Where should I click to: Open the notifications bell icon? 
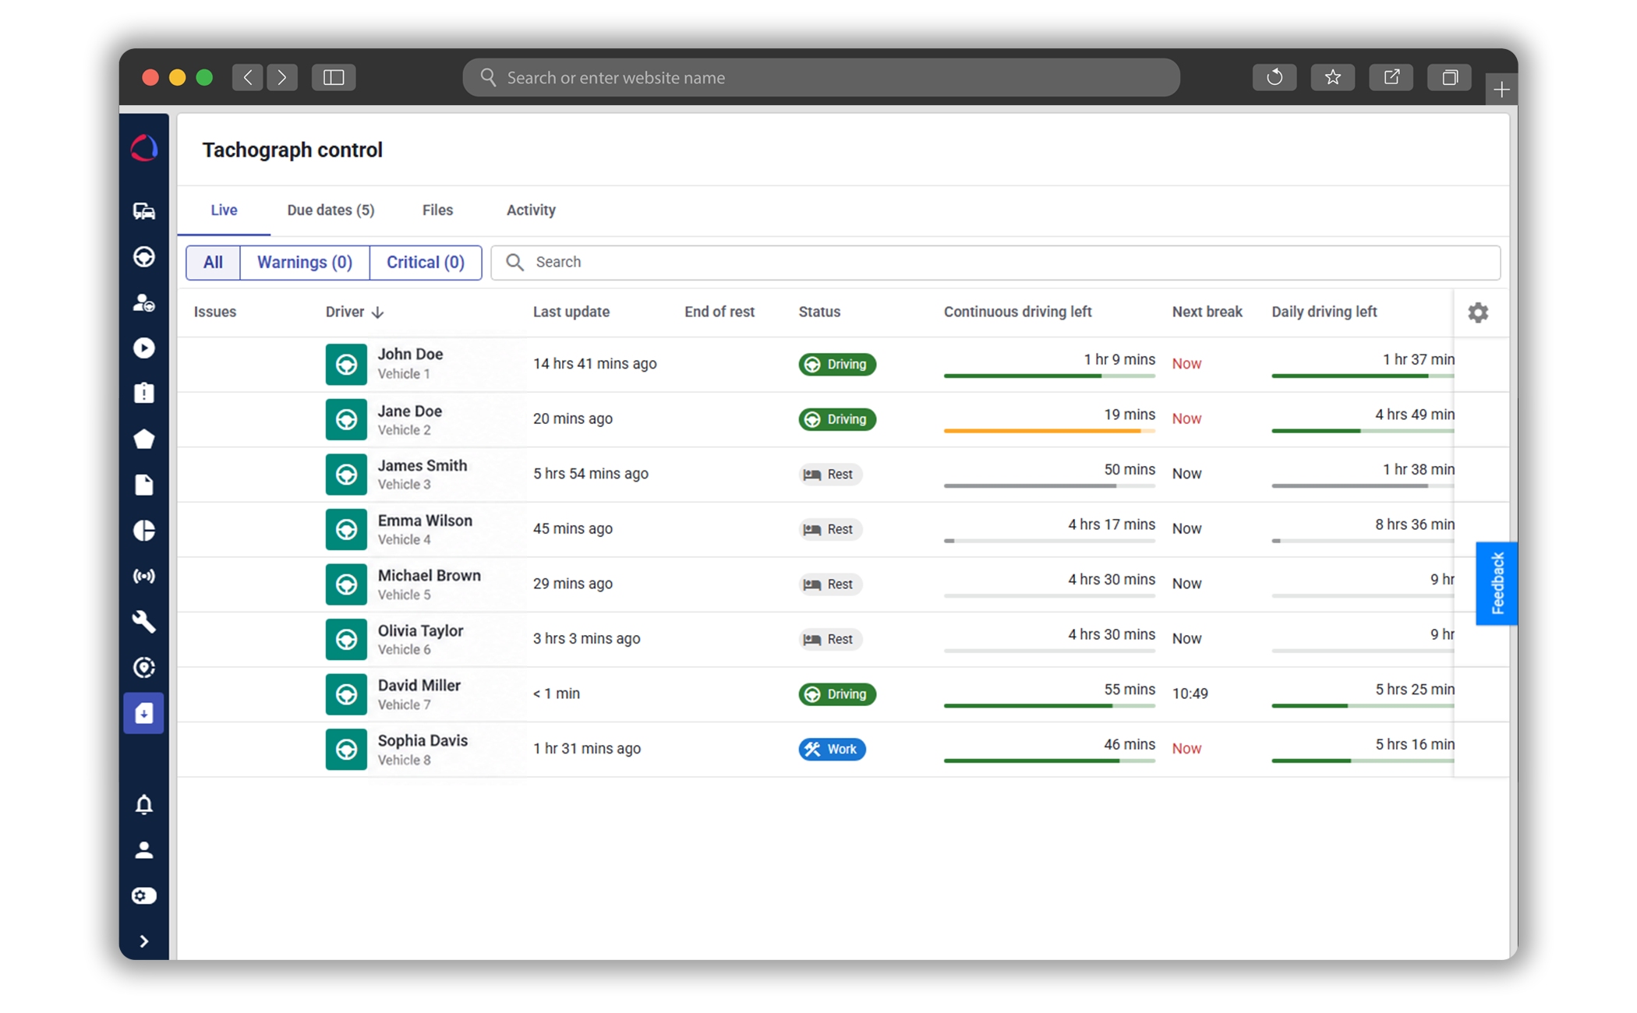click(144, 804)
